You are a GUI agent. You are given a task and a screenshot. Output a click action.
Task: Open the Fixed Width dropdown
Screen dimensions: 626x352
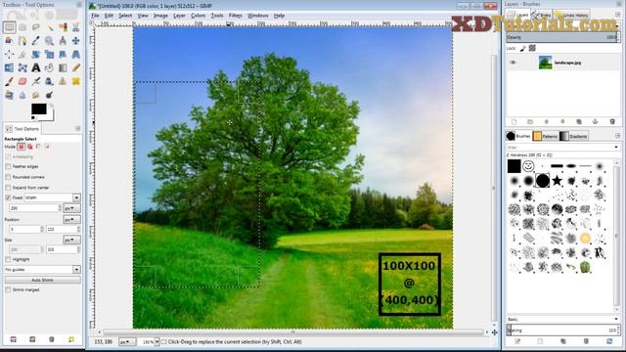[x=76, y=198]
